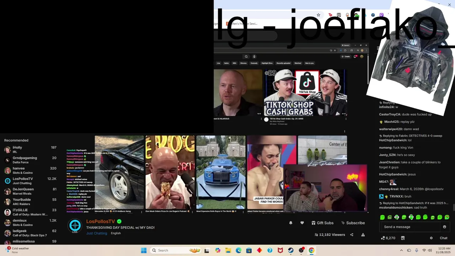This screenshot has height=256, width=455.
Task: Launch Copilot from the taskbar
Action: (x=218, y=250)
